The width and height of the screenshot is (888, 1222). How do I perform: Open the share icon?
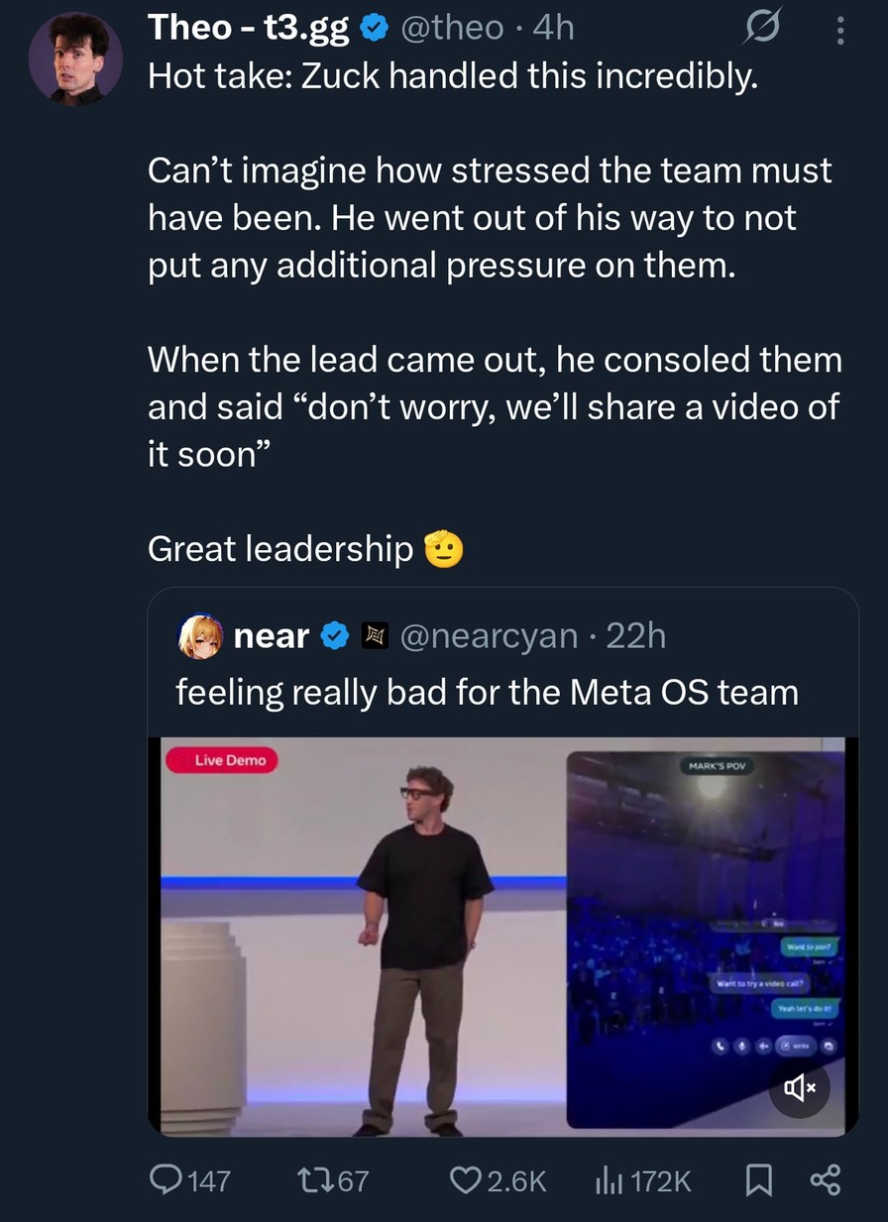tap(825, 1178)
